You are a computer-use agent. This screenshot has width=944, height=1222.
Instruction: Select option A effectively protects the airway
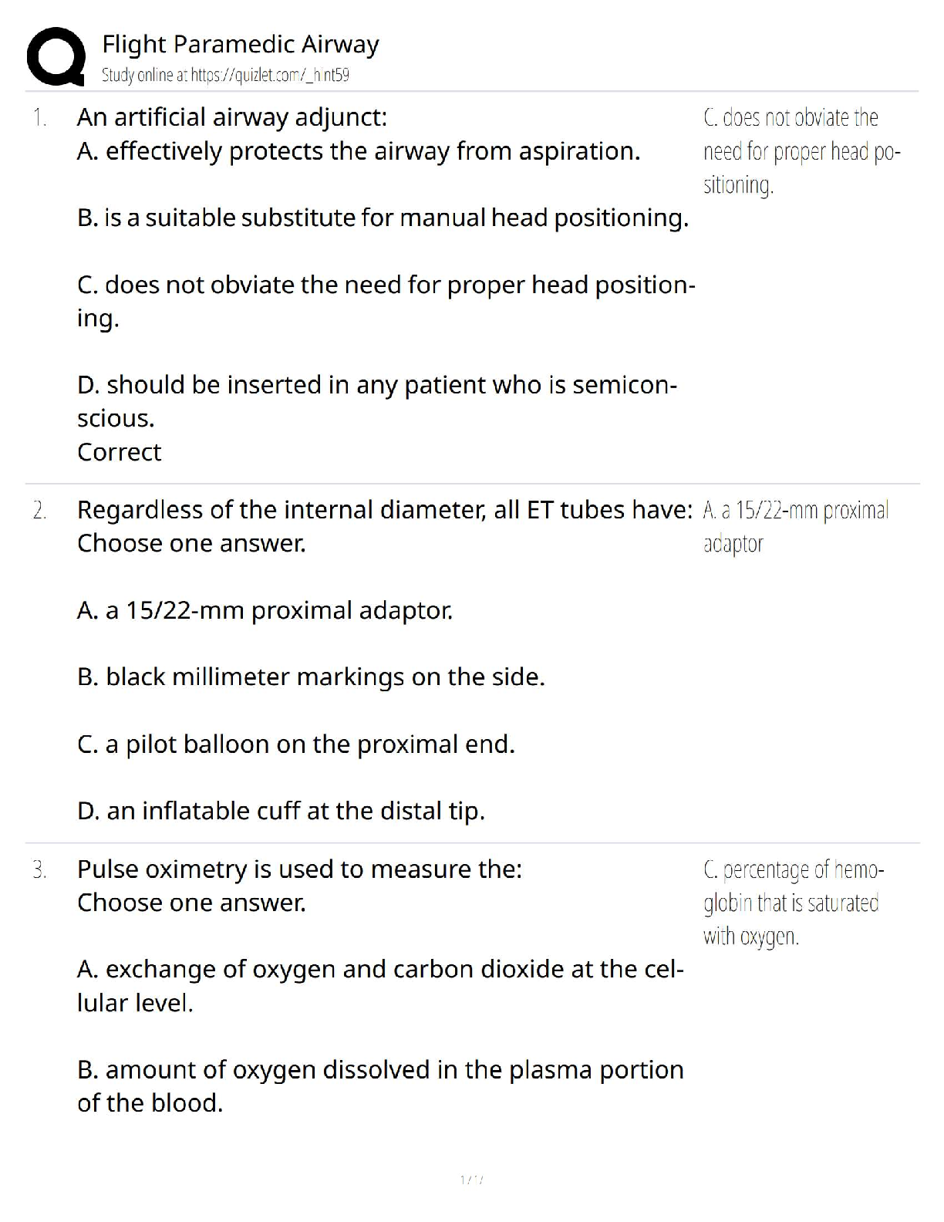(x=359, y=151)
